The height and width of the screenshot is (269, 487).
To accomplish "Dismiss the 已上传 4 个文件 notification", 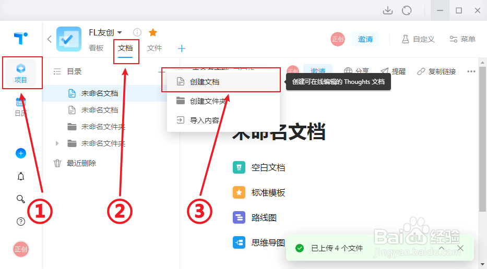I will pos(460,248).
